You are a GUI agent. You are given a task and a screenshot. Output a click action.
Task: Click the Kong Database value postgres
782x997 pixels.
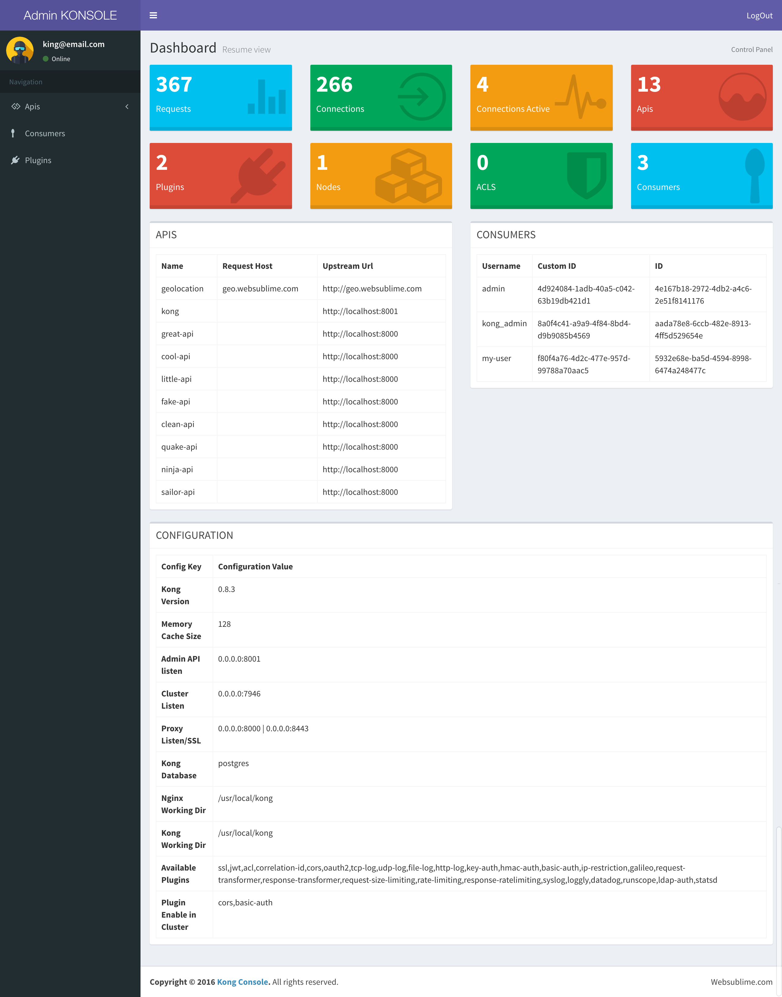coord(233,763)
